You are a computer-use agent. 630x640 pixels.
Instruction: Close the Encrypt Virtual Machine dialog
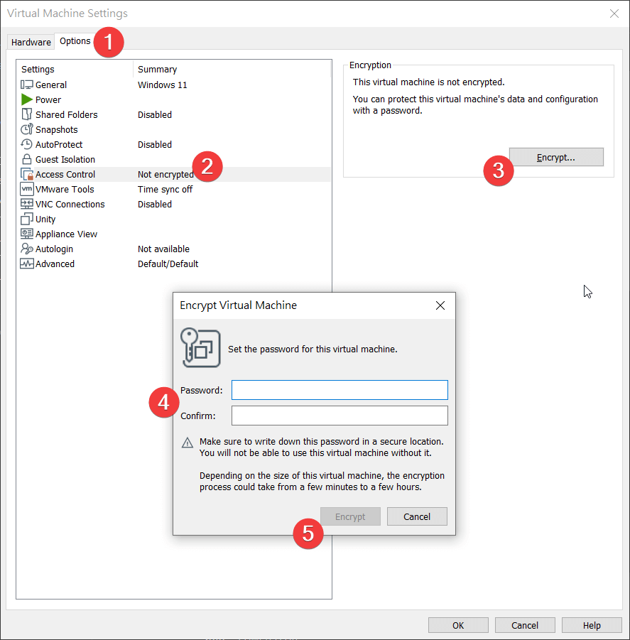click(440, 305)
